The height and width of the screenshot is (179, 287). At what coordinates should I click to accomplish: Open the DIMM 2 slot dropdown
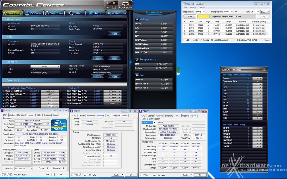point(45,67)
